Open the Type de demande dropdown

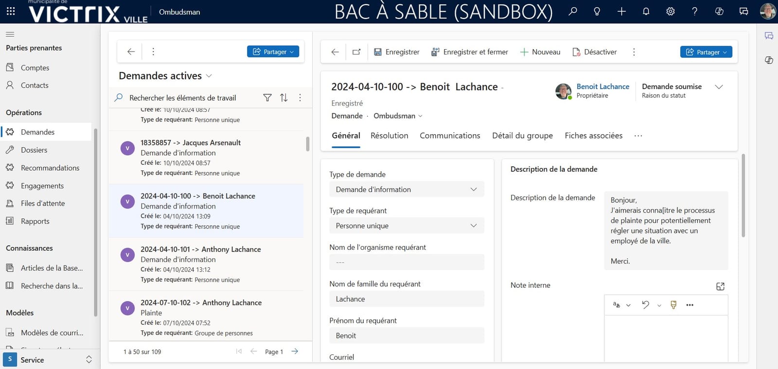point(407,190)
